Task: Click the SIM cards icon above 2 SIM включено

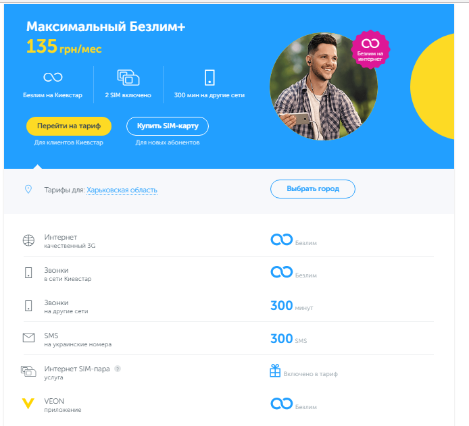Action: pyautogui.click(x=128, y=78)
